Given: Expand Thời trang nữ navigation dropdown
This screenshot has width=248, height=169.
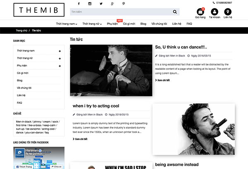Looking at the screenshot, I should [92, 24].
